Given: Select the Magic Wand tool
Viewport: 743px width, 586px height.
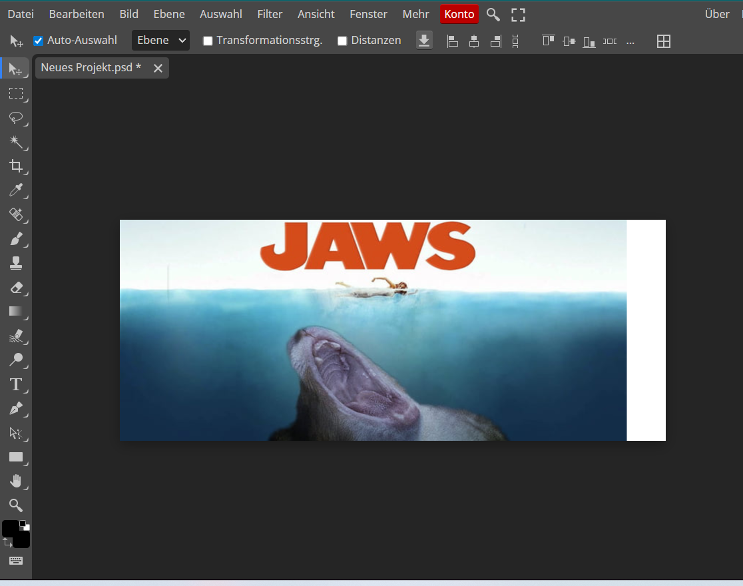Looking at the screenshot, I should click(16, 142).
